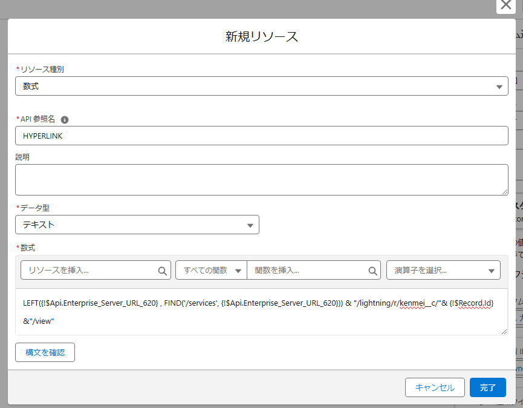Click the &"/view" text in formula
Image resolution: width=523 pixels, height=408 pixels.
tap(39, 321)
